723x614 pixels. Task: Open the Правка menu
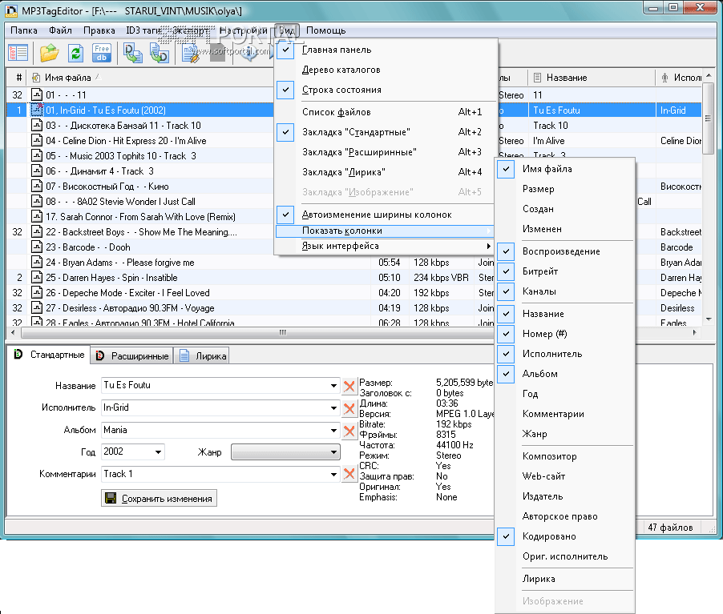click(99, 30)
